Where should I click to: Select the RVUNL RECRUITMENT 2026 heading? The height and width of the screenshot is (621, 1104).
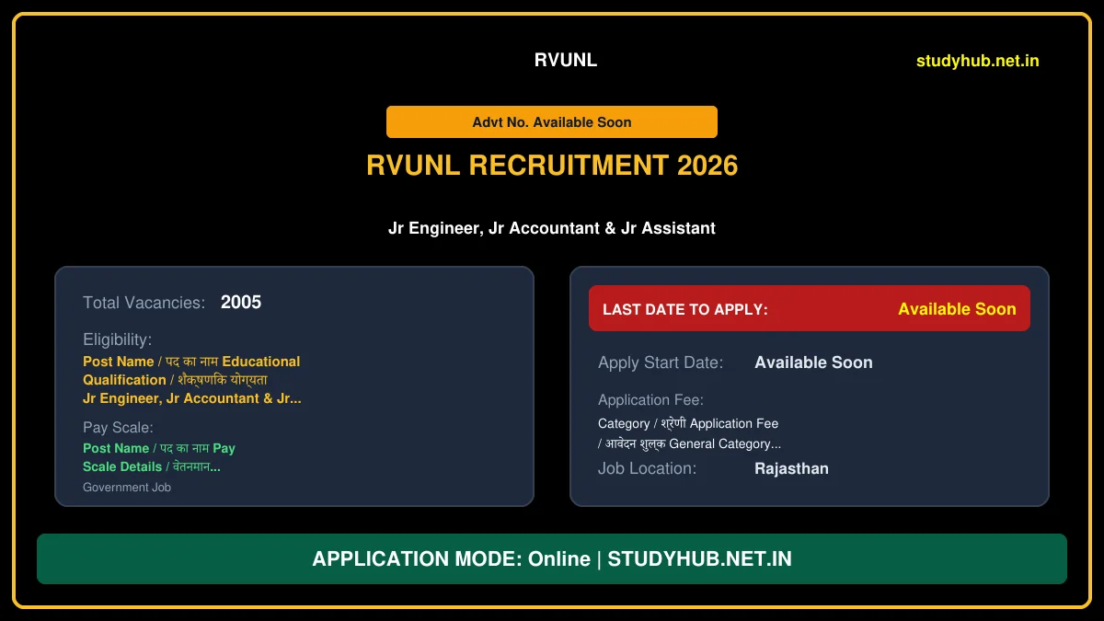click(x=552, y=165)
